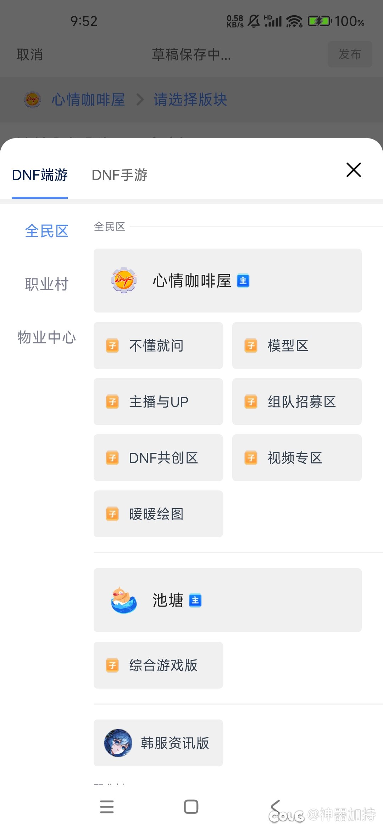Switch to the DNF手游 tab
This screenshot has height=831, width=383.
click(120, 175)
